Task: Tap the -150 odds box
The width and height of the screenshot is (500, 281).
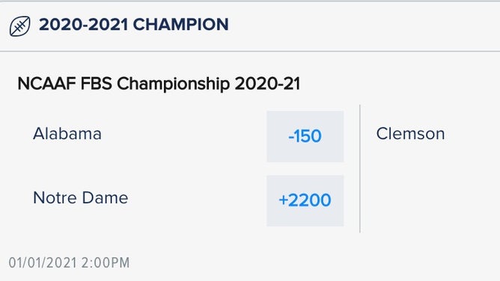Action: pyautogui.click(x=305, y=137)
